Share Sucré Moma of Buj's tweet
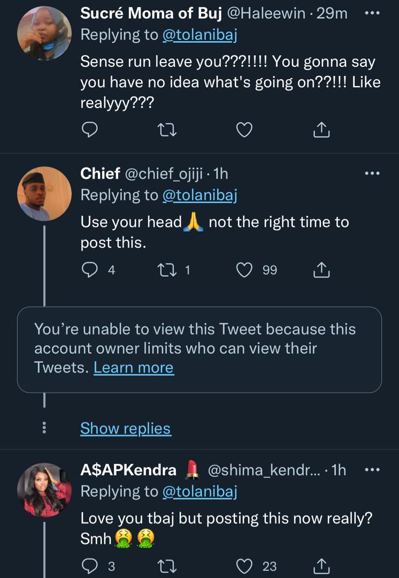399x578 pixels. pos(321,129)
